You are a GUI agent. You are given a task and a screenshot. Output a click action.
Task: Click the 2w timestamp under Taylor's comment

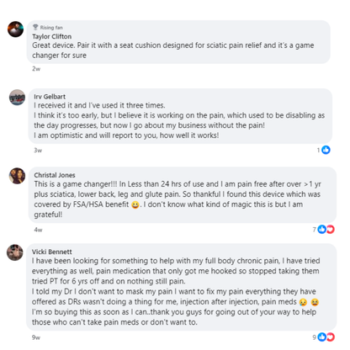[x=36, y=69]
